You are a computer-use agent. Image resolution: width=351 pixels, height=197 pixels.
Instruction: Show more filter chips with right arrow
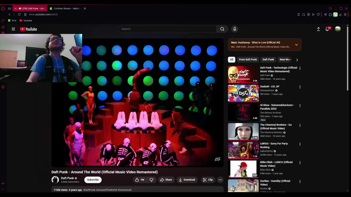(x=297, y=60)
